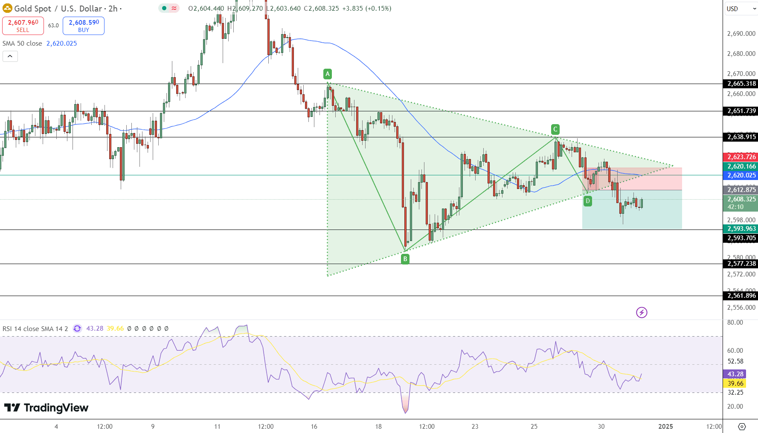
Task: Select pattern point C label
Action: (x=555, y=129)
